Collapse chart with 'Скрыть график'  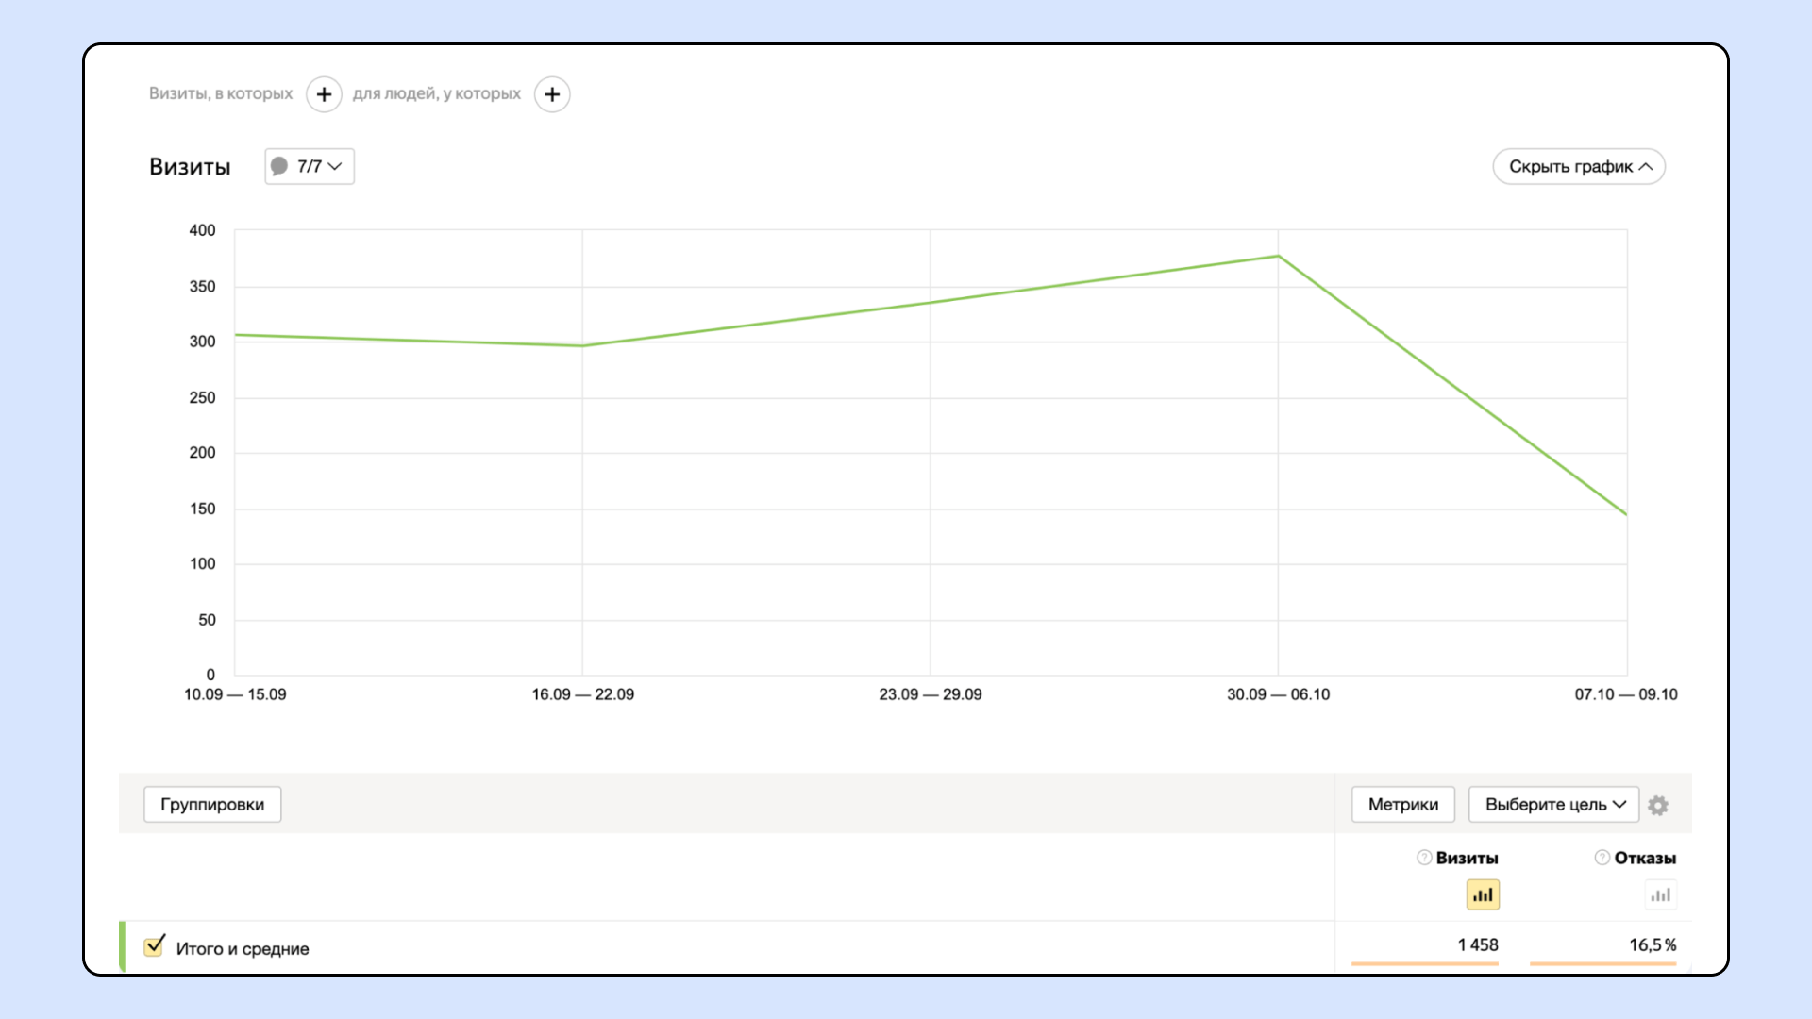pos(1579,167)
